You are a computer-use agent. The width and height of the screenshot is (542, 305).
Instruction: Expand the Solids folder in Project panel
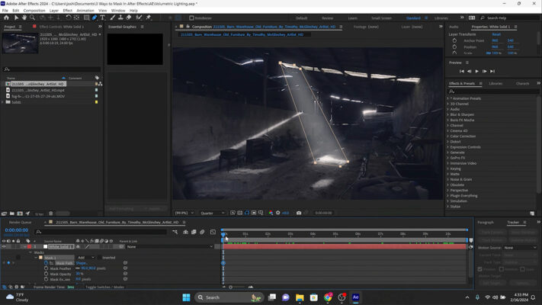[x=3, y=102]
